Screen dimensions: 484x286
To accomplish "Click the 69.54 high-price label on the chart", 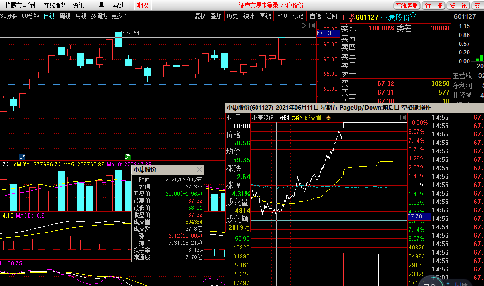I will [x=132, y=33].
